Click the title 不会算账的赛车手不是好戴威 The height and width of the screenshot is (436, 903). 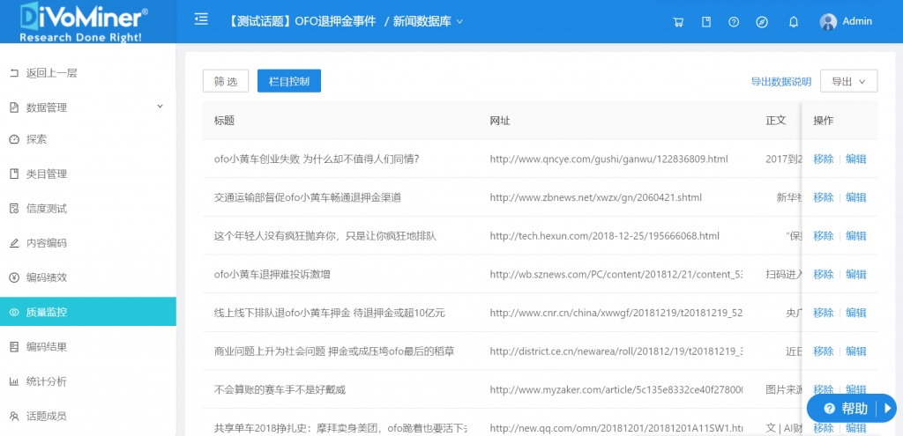click(x=280, y=390)
